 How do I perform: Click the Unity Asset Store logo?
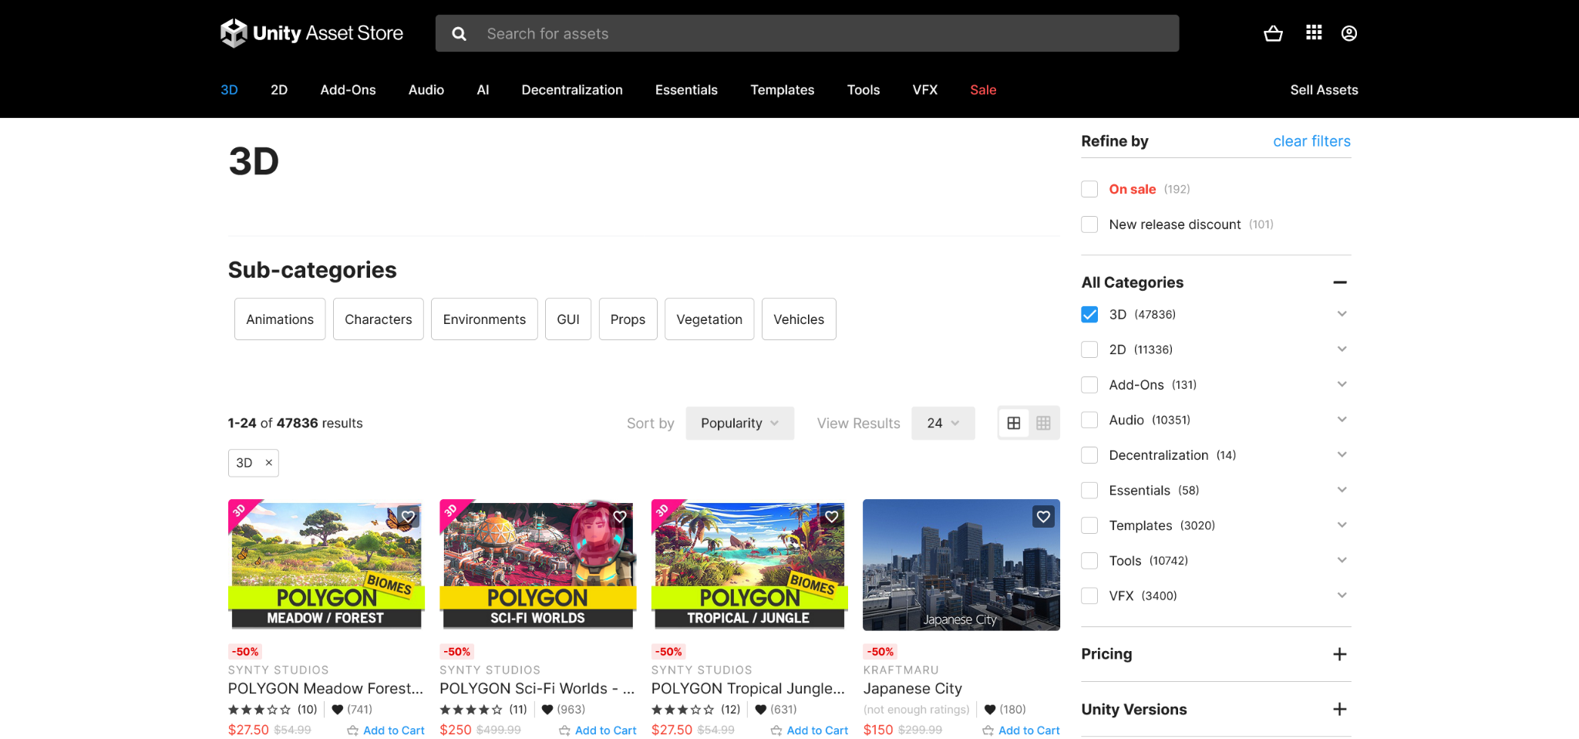pos(311,33)
